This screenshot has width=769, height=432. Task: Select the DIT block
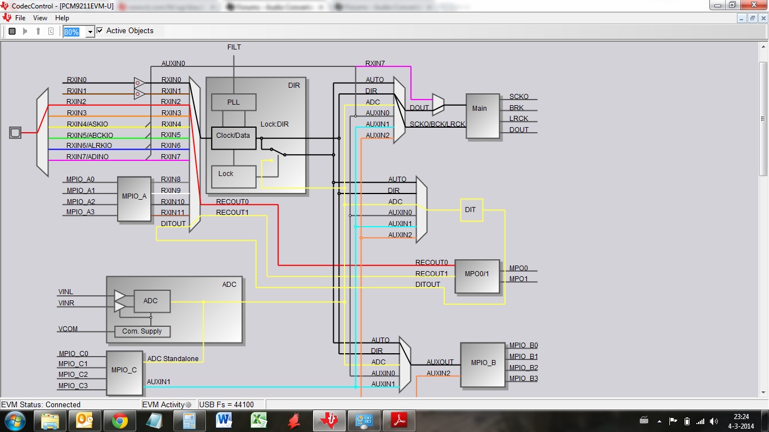pos(471,210)
